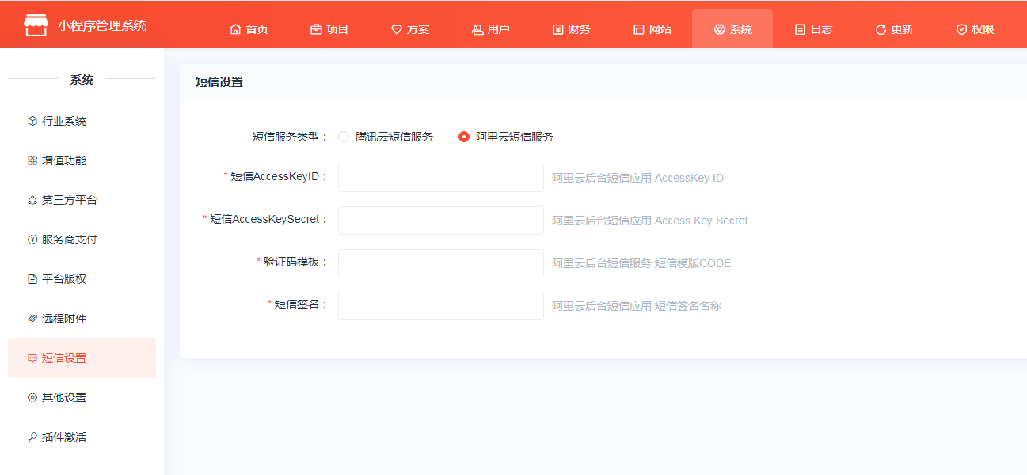Click the gear icon next to 系统 in navbar
This screenshot has width=1027, height=475.
720,29
